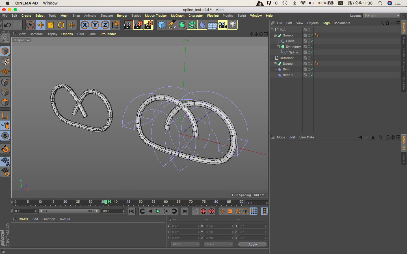The width and height of the screenshot is (407, 254).
Task: Toggle enable checkmark for Bend object
Action: click(x=311, y=69)
